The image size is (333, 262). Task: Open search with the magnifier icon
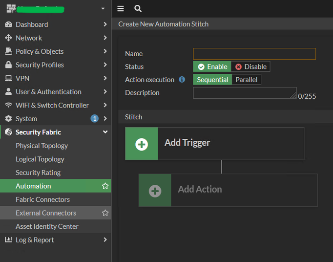[x=138, y=9]
